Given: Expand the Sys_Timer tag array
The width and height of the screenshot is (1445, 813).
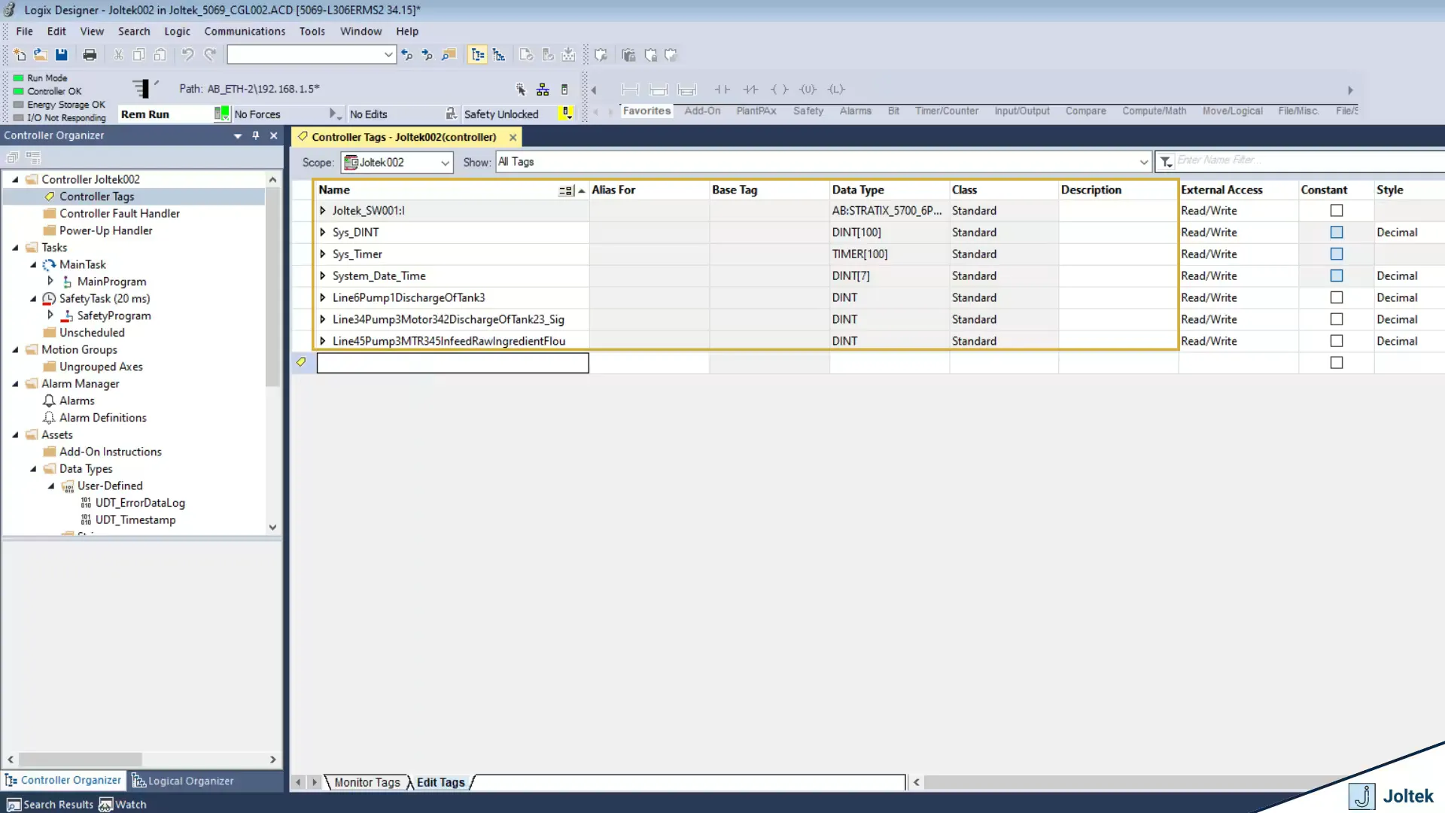Looking at the screenshot, I should pos(323,254).
